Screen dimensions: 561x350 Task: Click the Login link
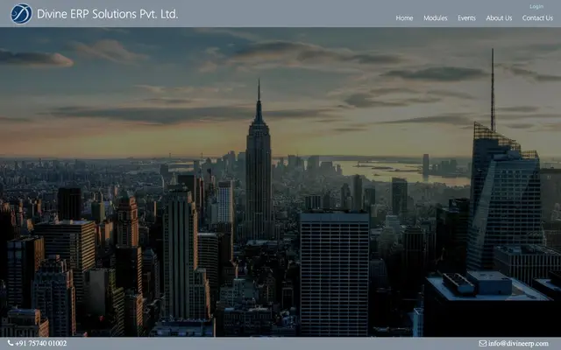tap(536, 6)
